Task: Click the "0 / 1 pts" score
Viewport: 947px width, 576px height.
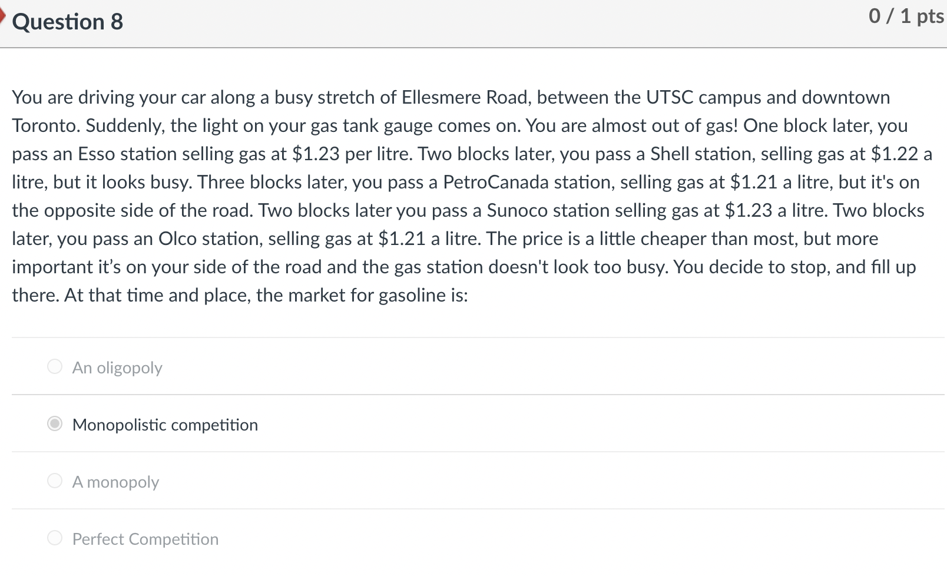Action: click(906, 16)
